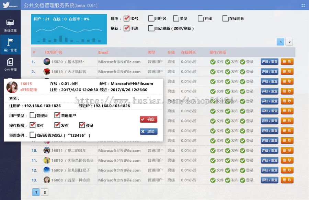This screenshot has width=309, height=200.
Task: Click the 操作/选项 column header
Action: tap(218, 52)
